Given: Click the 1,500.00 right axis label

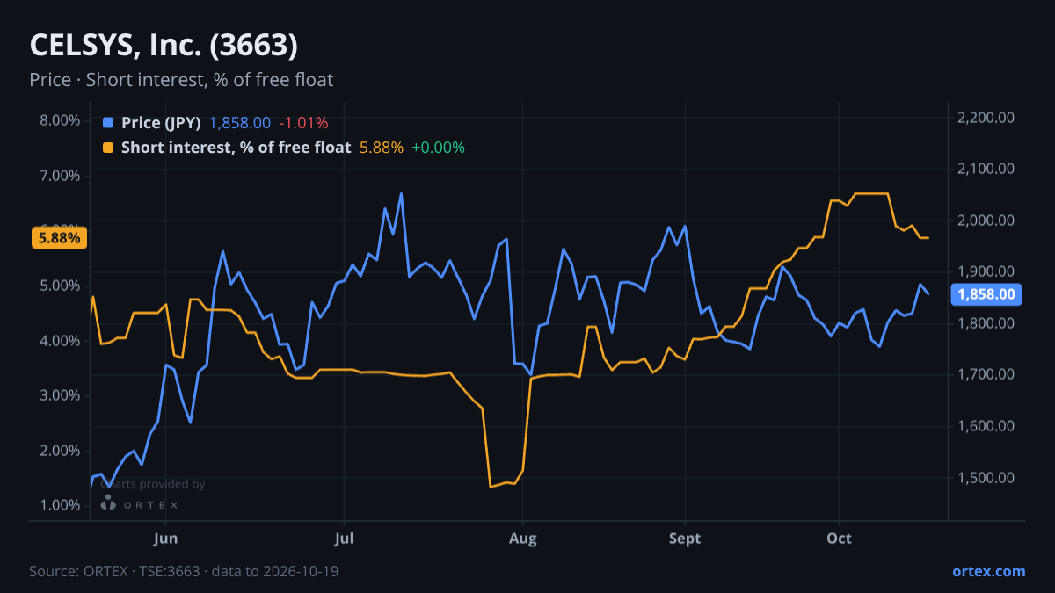Looking at the screenshot, I should click(x=986, y=478).
